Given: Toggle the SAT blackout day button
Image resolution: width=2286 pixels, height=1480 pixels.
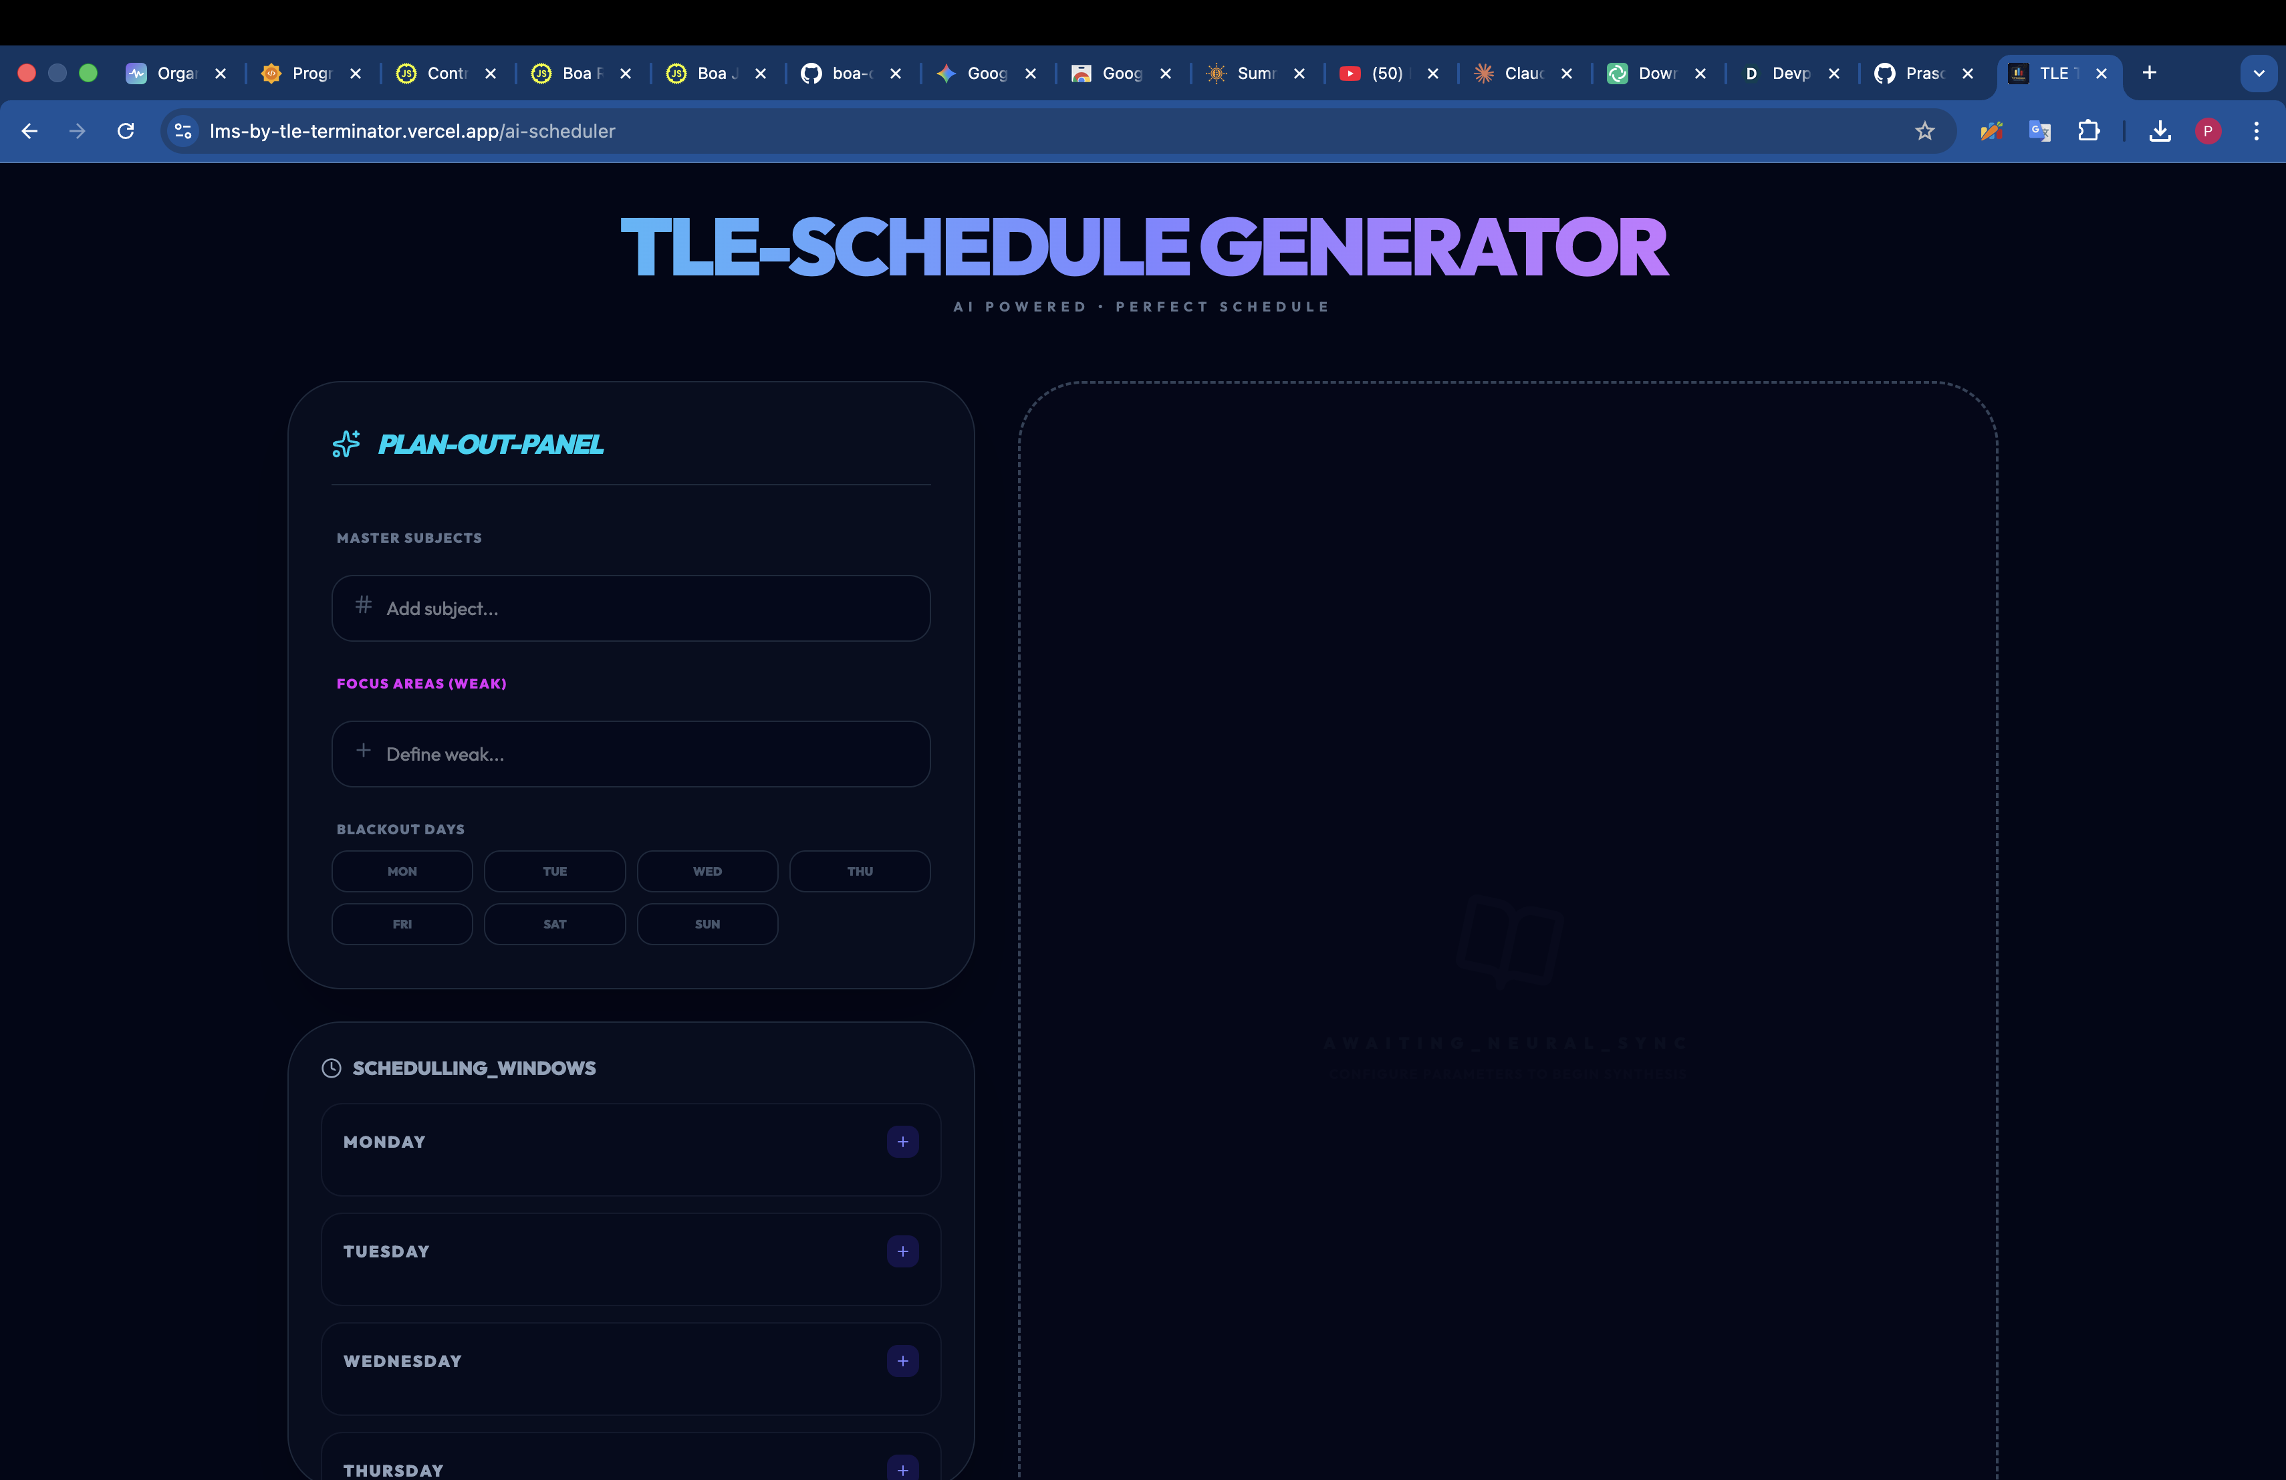Looking at the screenshot, I should (554, 924).
